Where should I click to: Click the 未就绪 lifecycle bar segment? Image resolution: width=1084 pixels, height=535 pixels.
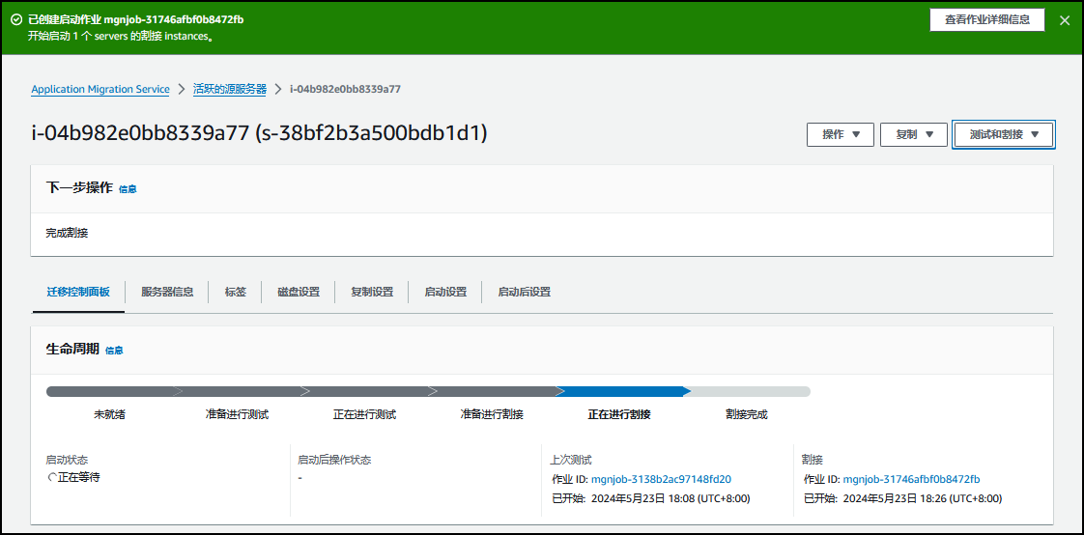click(x=109, y=391)
